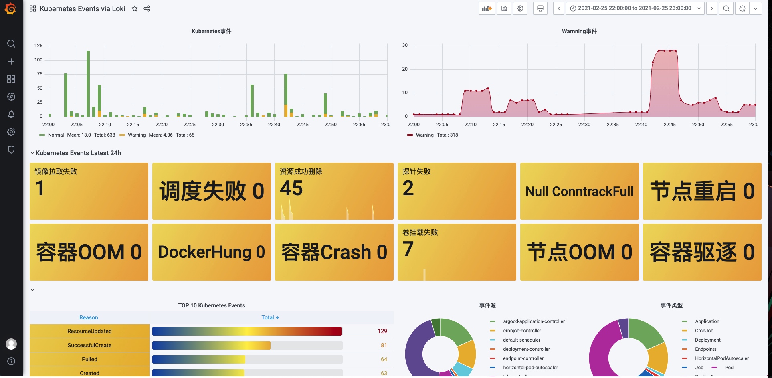This screenshot has width=772, height=378.
Task: Toggle default-scheduler legend label
Action: [x=521, y=340]
